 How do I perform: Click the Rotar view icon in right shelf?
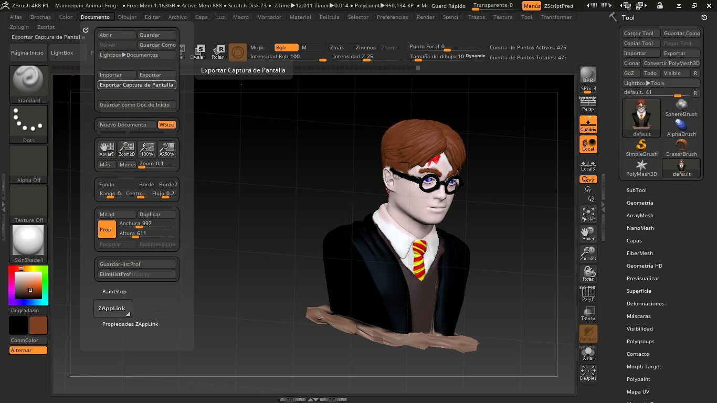[x=588, y=274]
